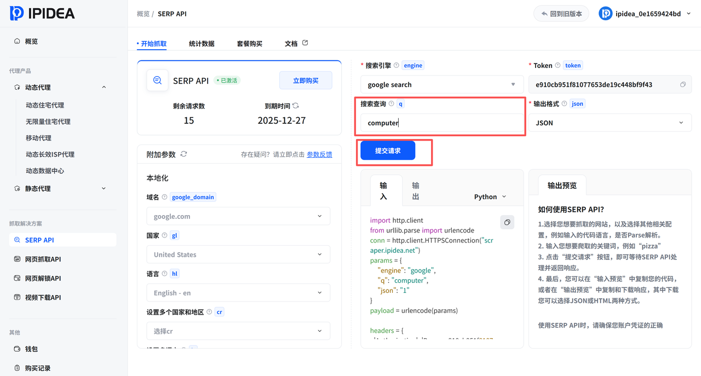Open the google.com domain dropdown
701x376 pixels.
coord(238,216)
